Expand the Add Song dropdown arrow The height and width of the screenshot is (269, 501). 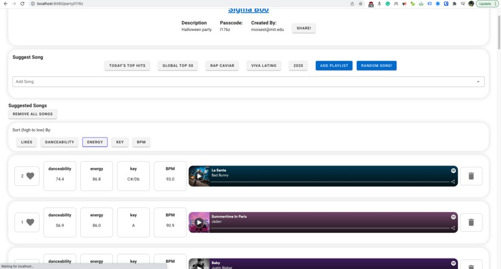pos(478,82)
